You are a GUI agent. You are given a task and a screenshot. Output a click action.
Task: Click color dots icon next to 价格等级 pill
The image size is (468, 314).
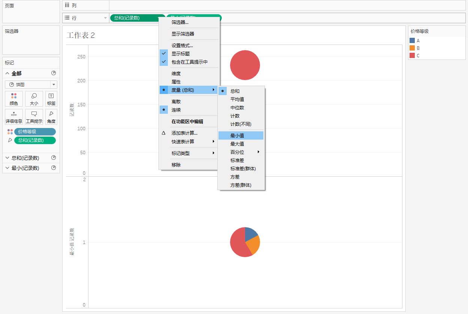click(x=10, y=132)
